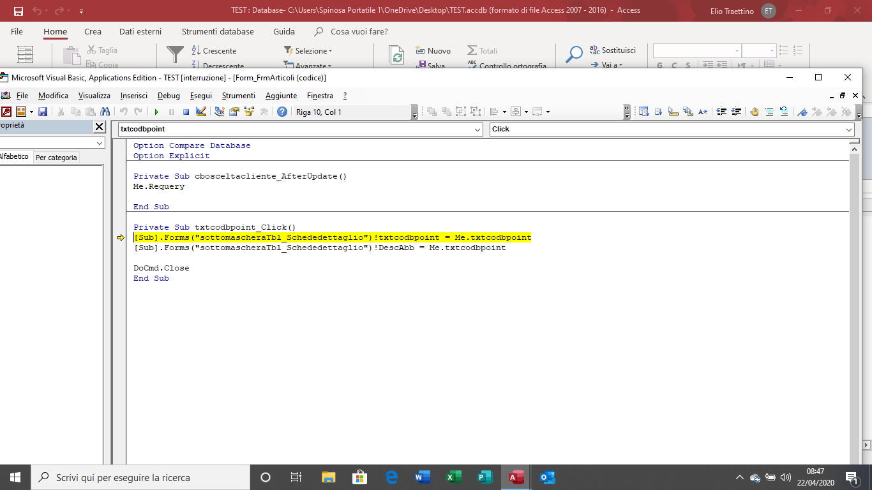Switch to the Per categoria tab
This screenshot has width=872, height=490.
pos(56,158)
